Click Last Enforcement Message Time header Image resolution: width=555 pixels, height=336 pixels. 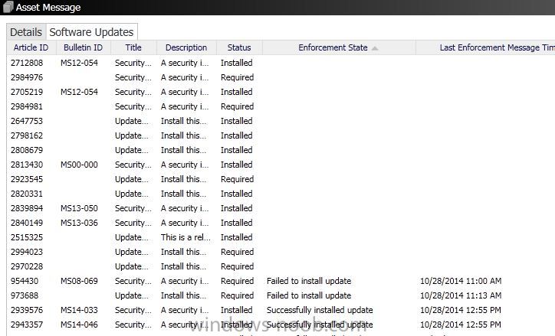click(486, 47)
